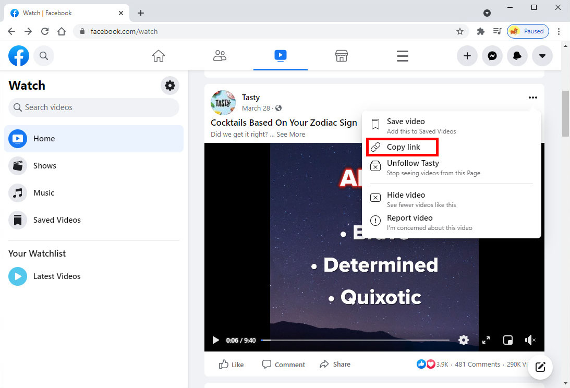Reload the page

pos(45,31)
